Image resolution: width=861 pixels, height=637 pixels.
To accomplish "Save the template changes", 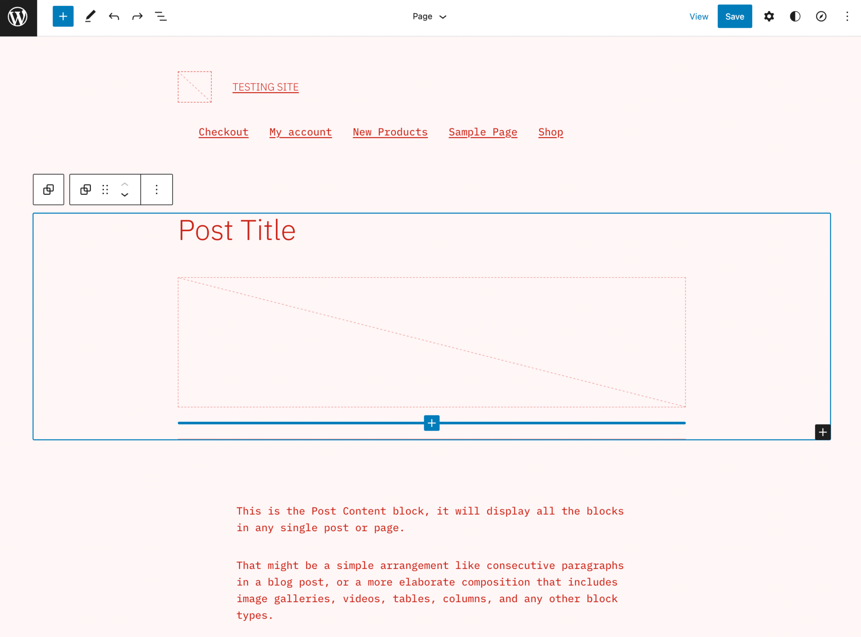I will click(x=734, y=16).
